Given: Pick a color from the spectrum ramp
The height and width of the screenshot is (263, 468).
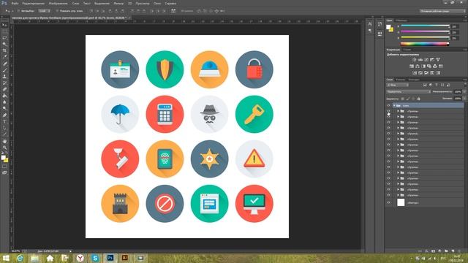Looking at the screenshot, I should click(424, 44).
